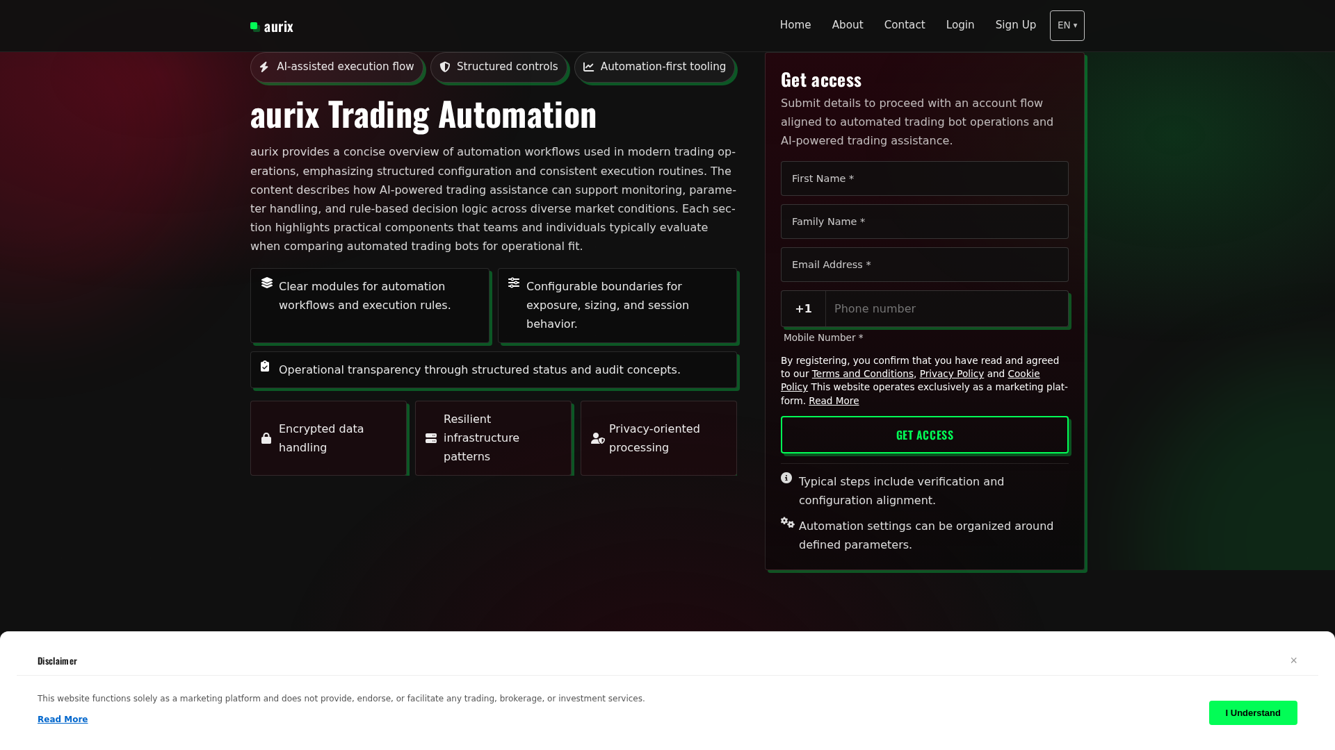
Task: Click the Automation-first tooling pill
Action: pyautogui.click(x=654, y=67)
